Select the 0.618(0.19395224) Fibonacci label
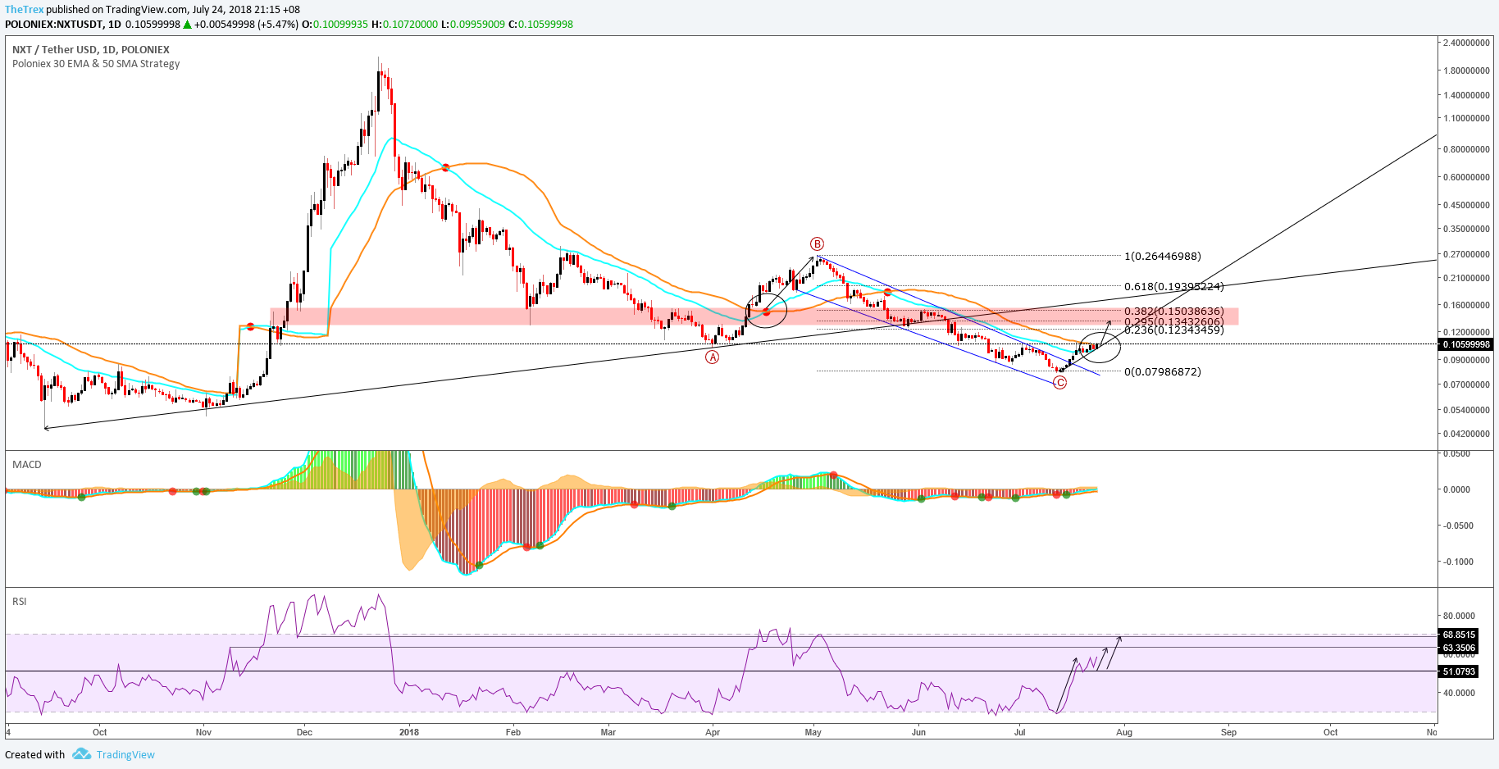Image resolution: width=1499 pixels, height=769 pixels. 1173,286
